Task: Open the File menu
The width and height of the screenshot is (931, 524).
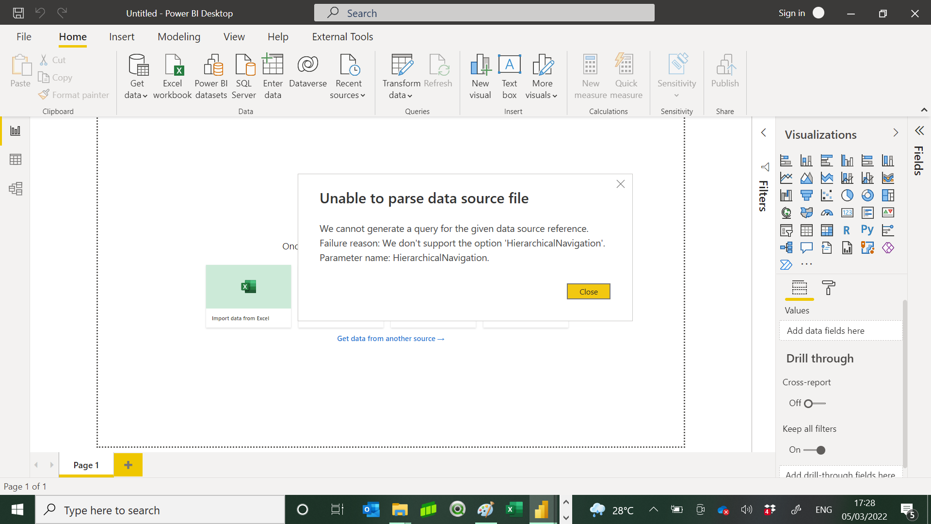Action: tap(24, 37)
